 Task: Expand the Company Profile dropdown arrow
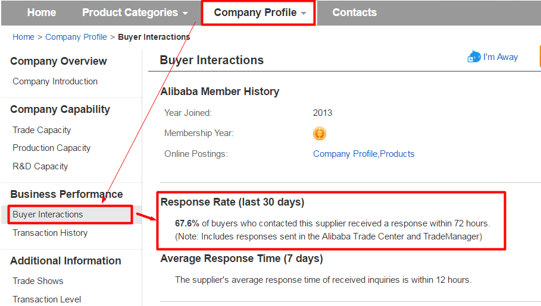click(x=304, y=13)
